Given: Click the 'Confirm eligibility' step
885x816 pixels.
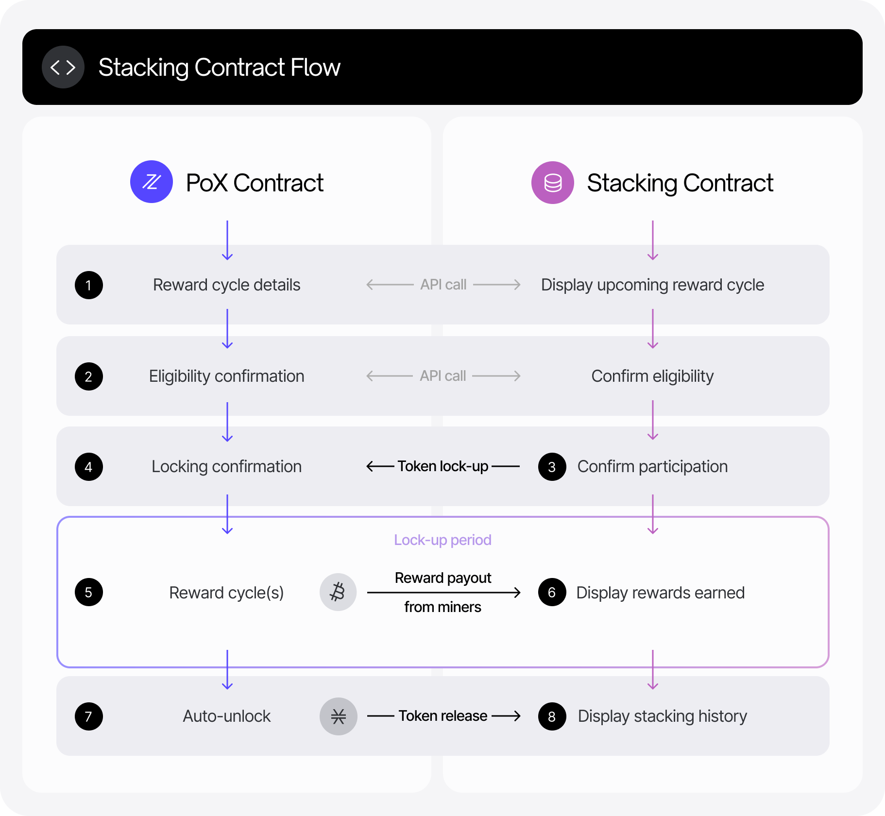Looking at the screenshot, I should click(652, 376).
